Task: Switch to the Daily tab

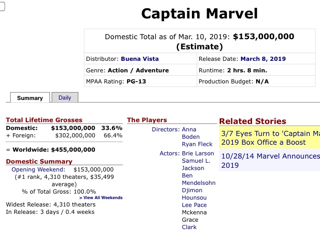Action: 65,97
